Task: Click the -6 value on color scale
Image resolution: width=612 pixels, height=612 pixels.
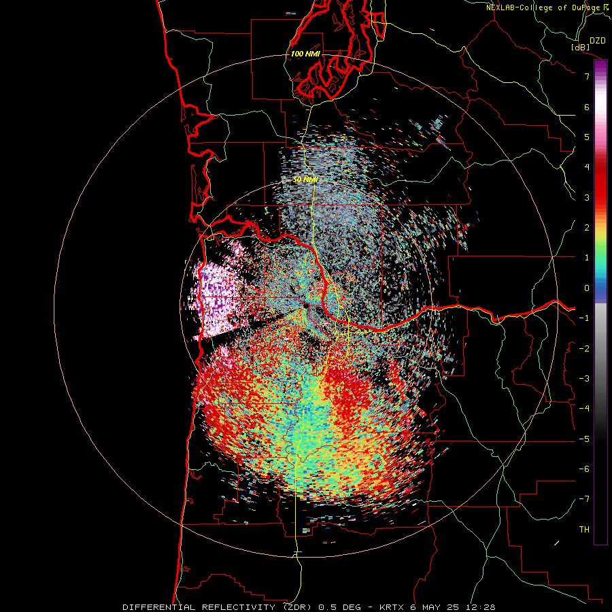Action: click(x=584, y=469)
